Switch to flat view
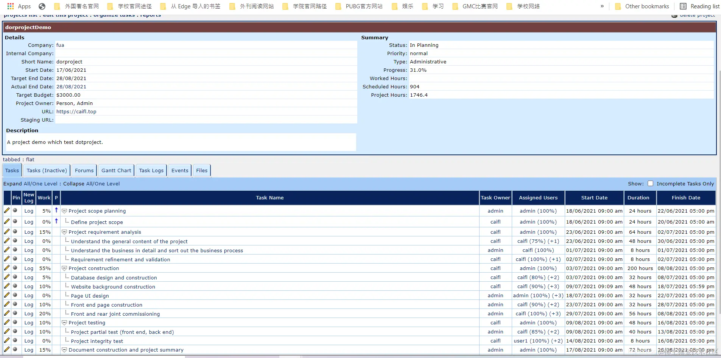The width and height of the screenshot is (721, 358). pos(30,159)
